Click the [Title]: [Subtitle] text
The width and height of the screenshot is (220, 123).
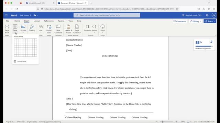[x=110, y=56]
